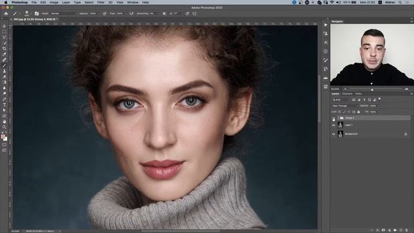
Task: Click the Actions play panel icon
Action: (x=325, y=25)
